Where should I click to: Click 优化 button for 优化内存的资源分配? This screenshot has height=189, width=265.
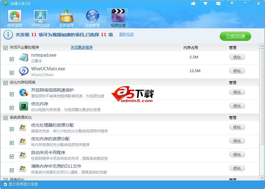click(237, 141)
